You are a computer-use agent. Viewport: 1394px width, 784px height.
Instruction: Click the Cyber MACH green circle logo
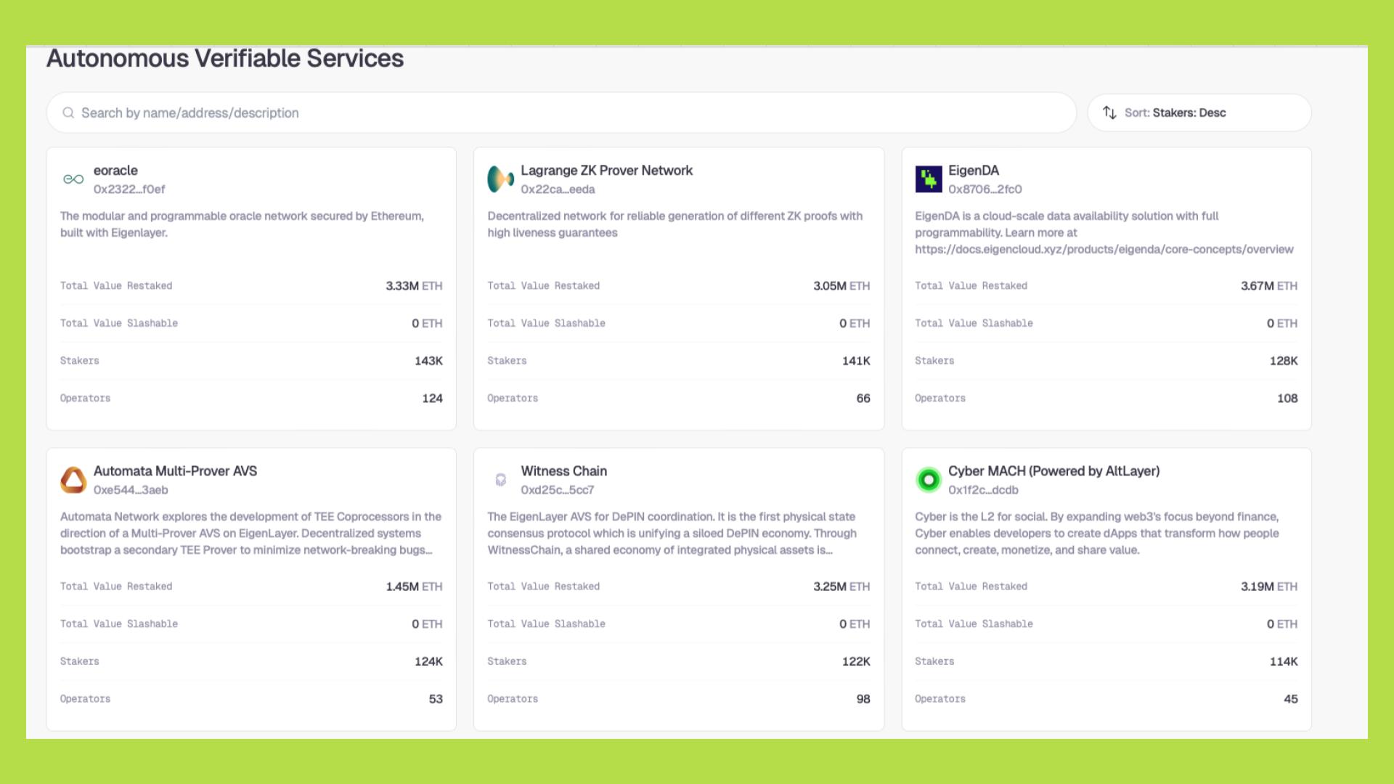[x=928, y=480]
